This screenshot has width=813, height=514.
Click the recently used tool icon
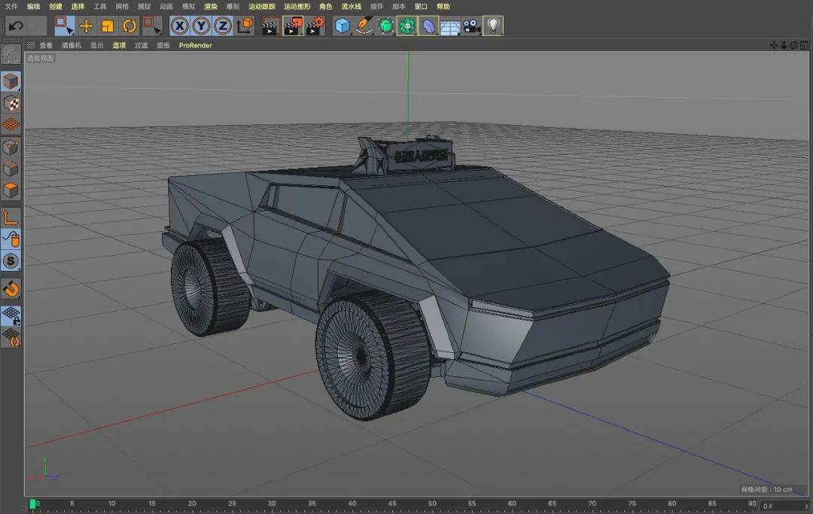tap(151, 26)
